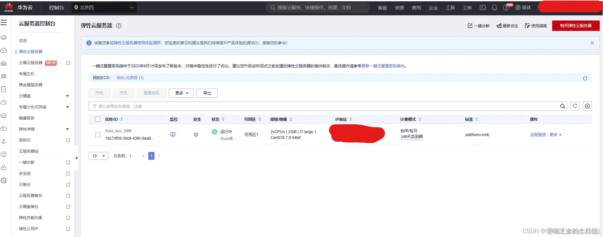Image resolution: width=603 pixels, height=237 pixels.
Task: Click the running status green icon
Action: (214, 132)
